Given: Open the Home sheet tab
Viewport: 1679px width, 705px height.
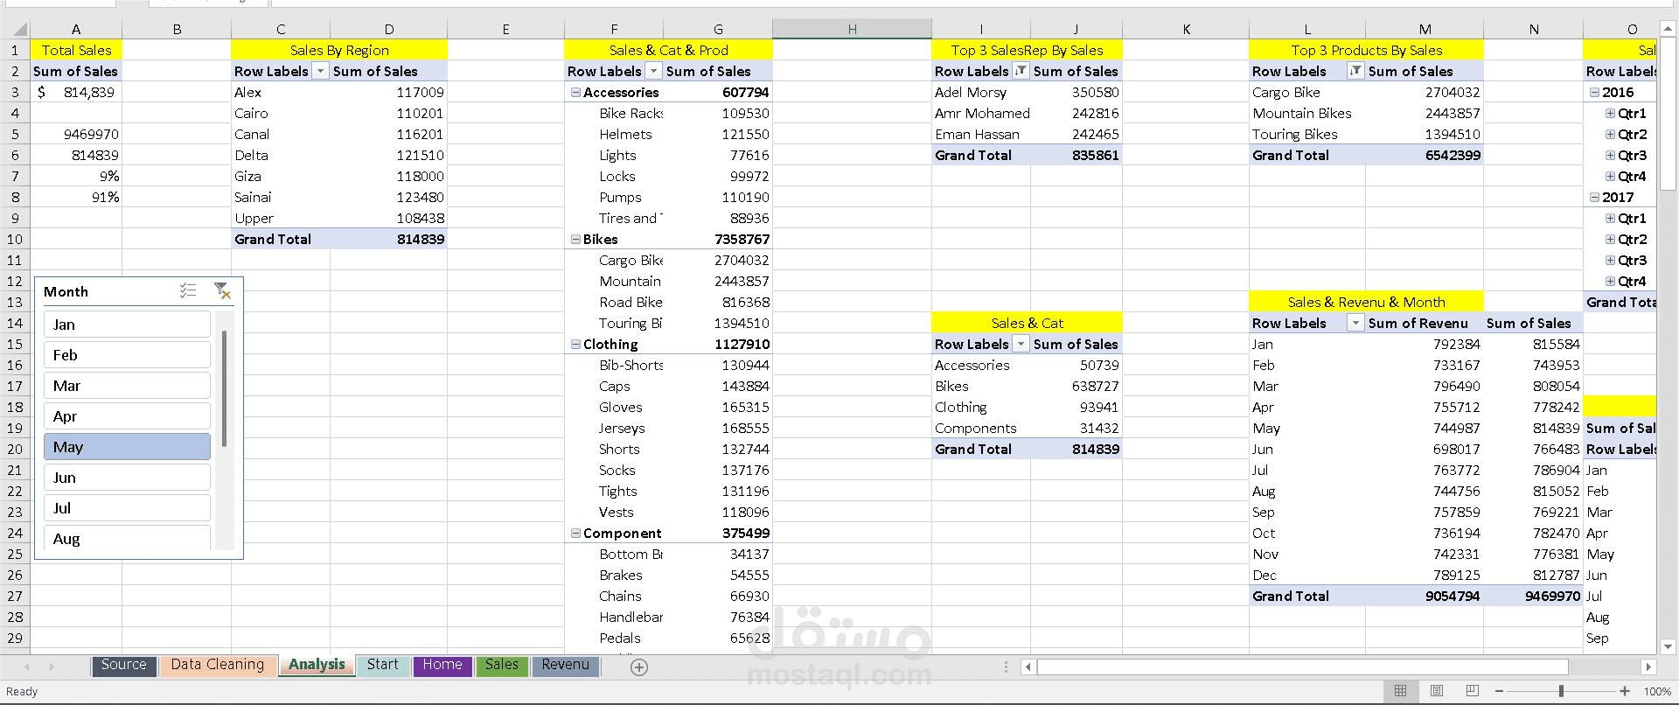Looking at the screenshot, I should [442, 666].
